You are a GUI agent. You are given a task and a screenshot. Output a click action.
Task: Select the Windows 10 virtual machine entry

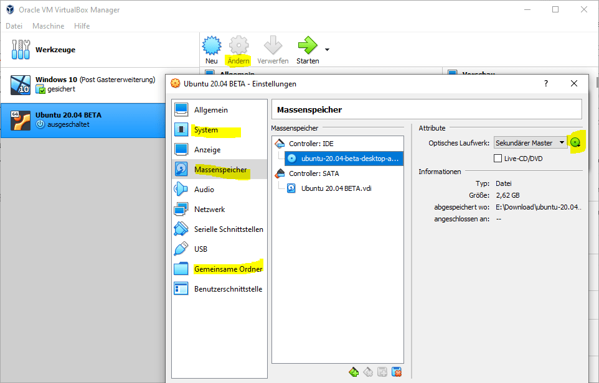[x=93, y=84]
